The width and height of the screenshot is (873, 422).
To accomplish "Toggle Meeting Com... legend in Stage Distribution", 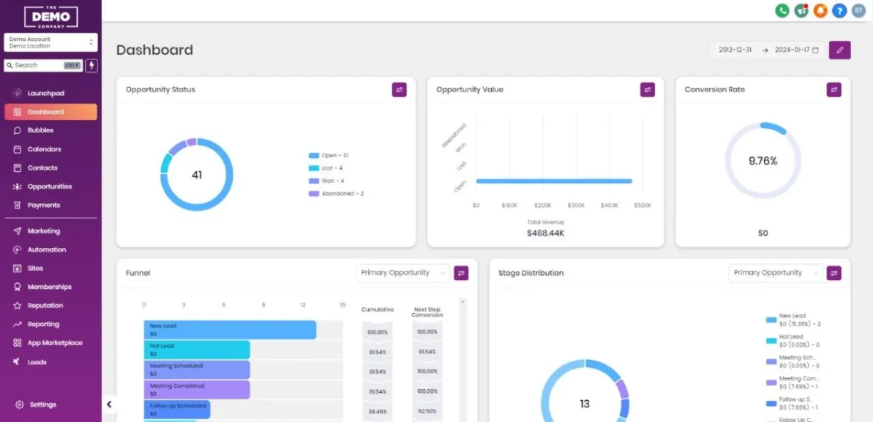I will pyautogui.click(x=794, y=382).
